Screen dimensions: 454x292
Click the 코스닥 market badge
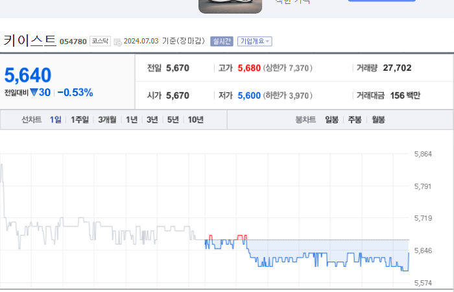click(x=100, y=41)
